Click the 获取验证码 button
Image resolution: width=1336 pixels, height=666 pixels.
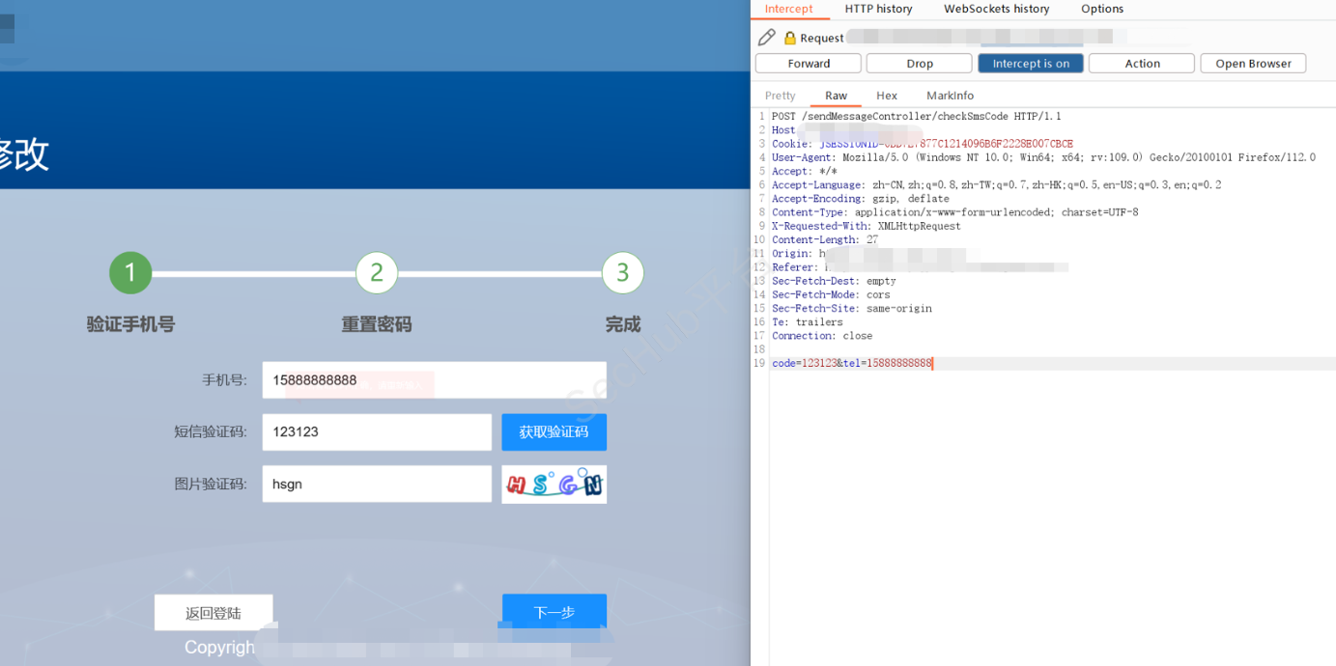coord(554,432)
